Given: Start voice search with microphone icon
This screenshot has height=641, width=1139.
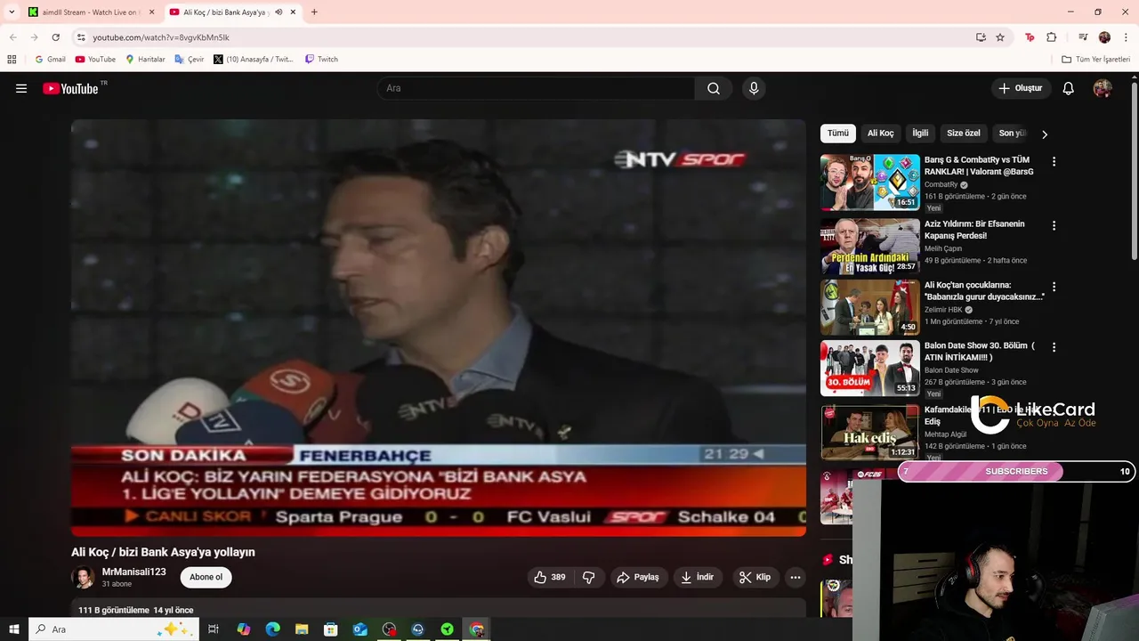Looking at the screenshot, I should (754, 88).
